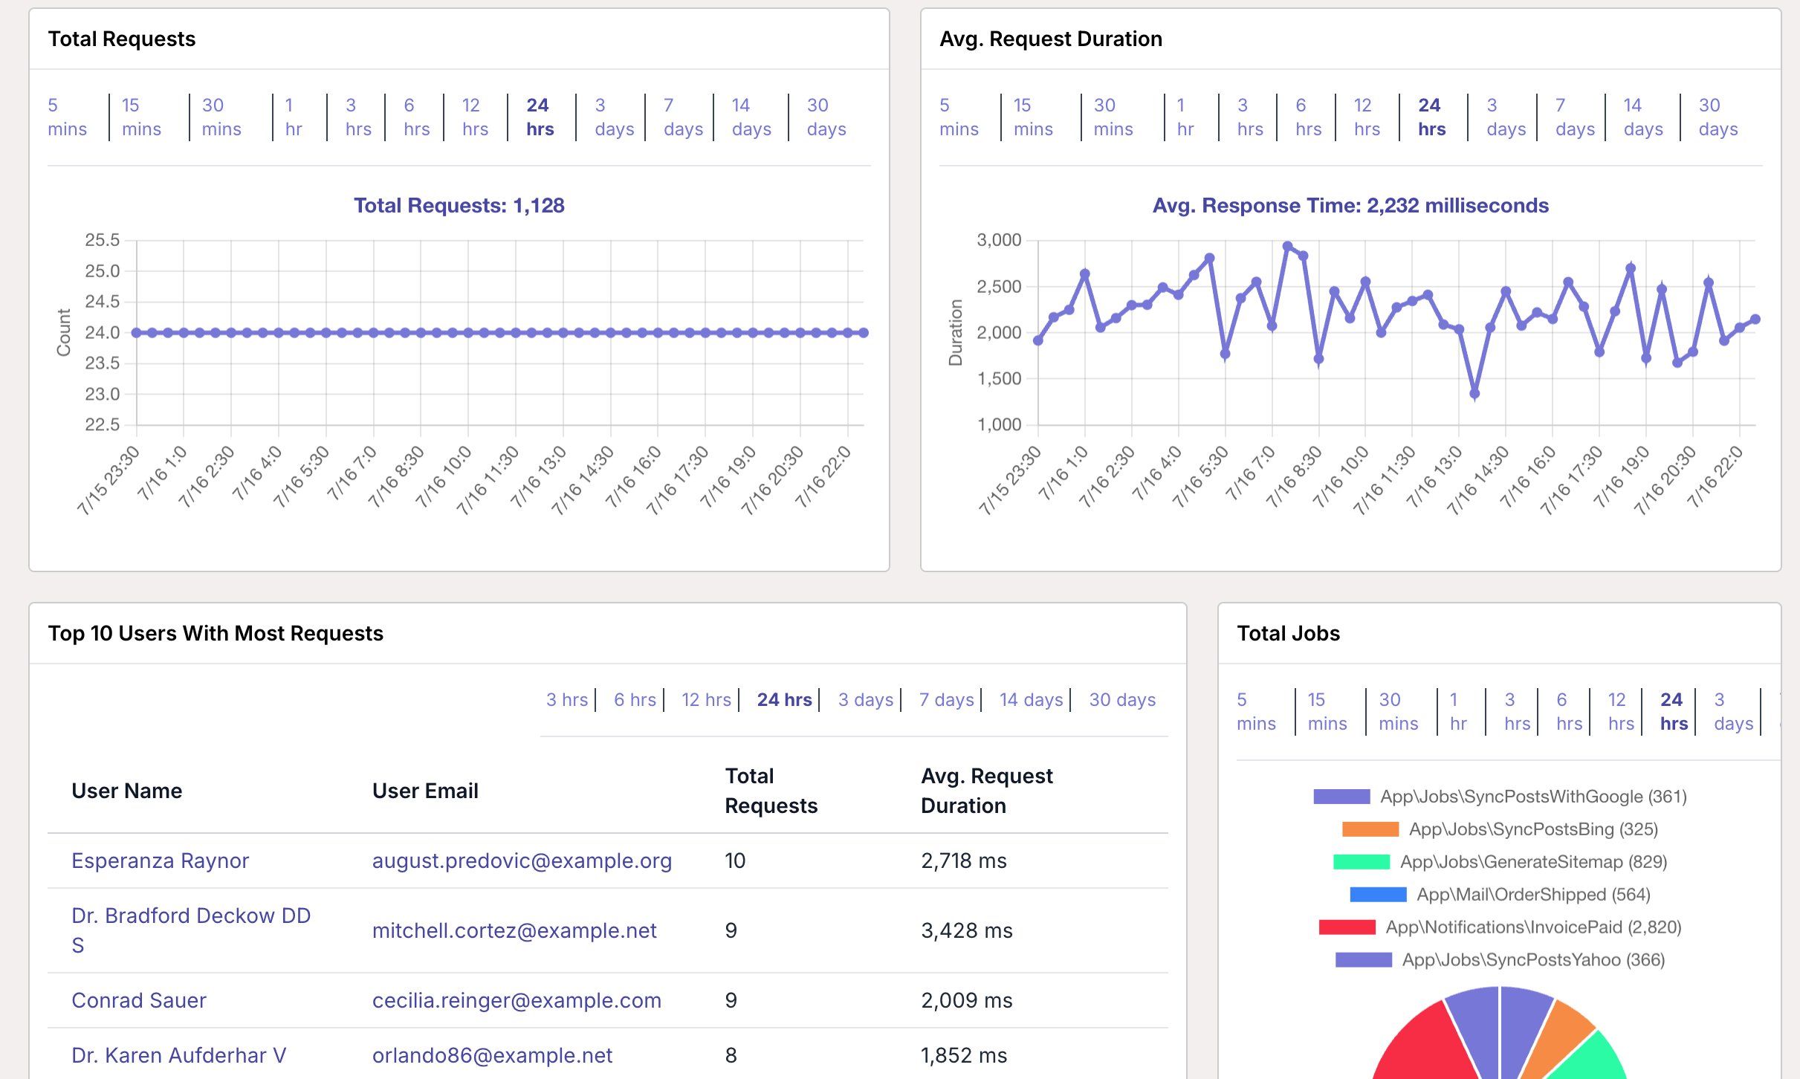Select 6 hrs range in Total Requests
Screen dimensions: 1800x1079
(x=416, y=117)
